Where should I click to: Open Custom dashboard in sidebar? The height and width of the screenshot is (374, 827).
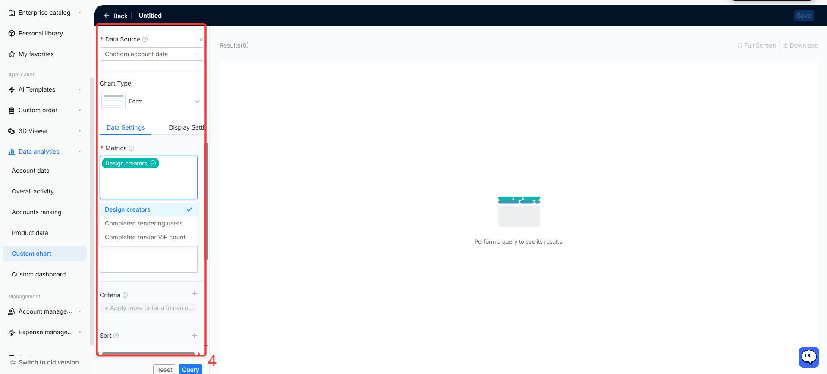(x=39, y=274)
